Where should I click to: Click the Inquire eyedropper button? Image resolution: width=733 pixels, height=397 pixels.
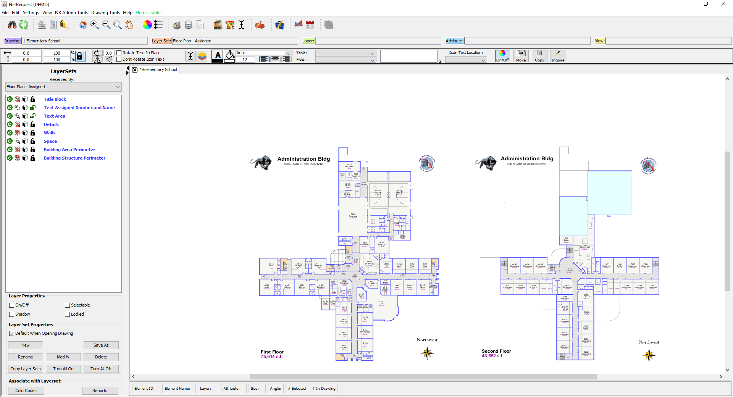click(557, 56)
